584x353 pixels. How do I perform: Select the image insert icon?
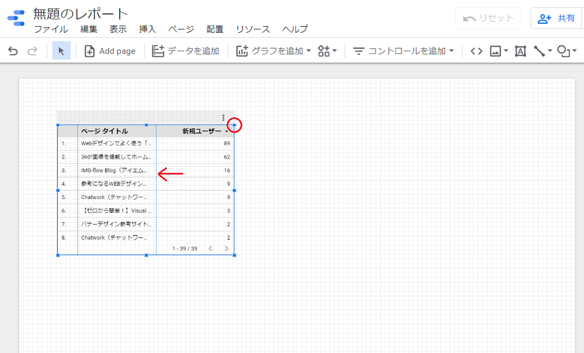(x=494, y=51)
